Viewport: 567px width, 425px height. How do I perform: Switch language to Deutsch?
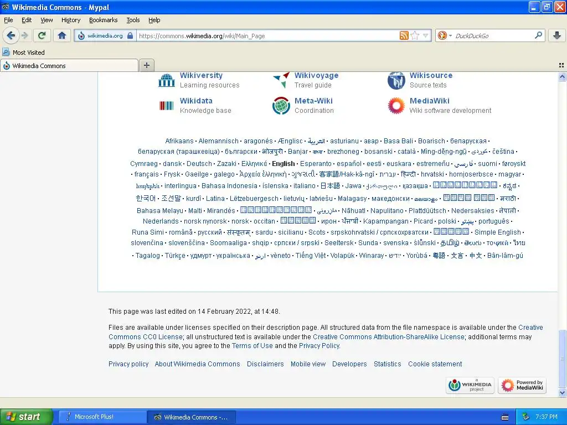coord(199,164)
